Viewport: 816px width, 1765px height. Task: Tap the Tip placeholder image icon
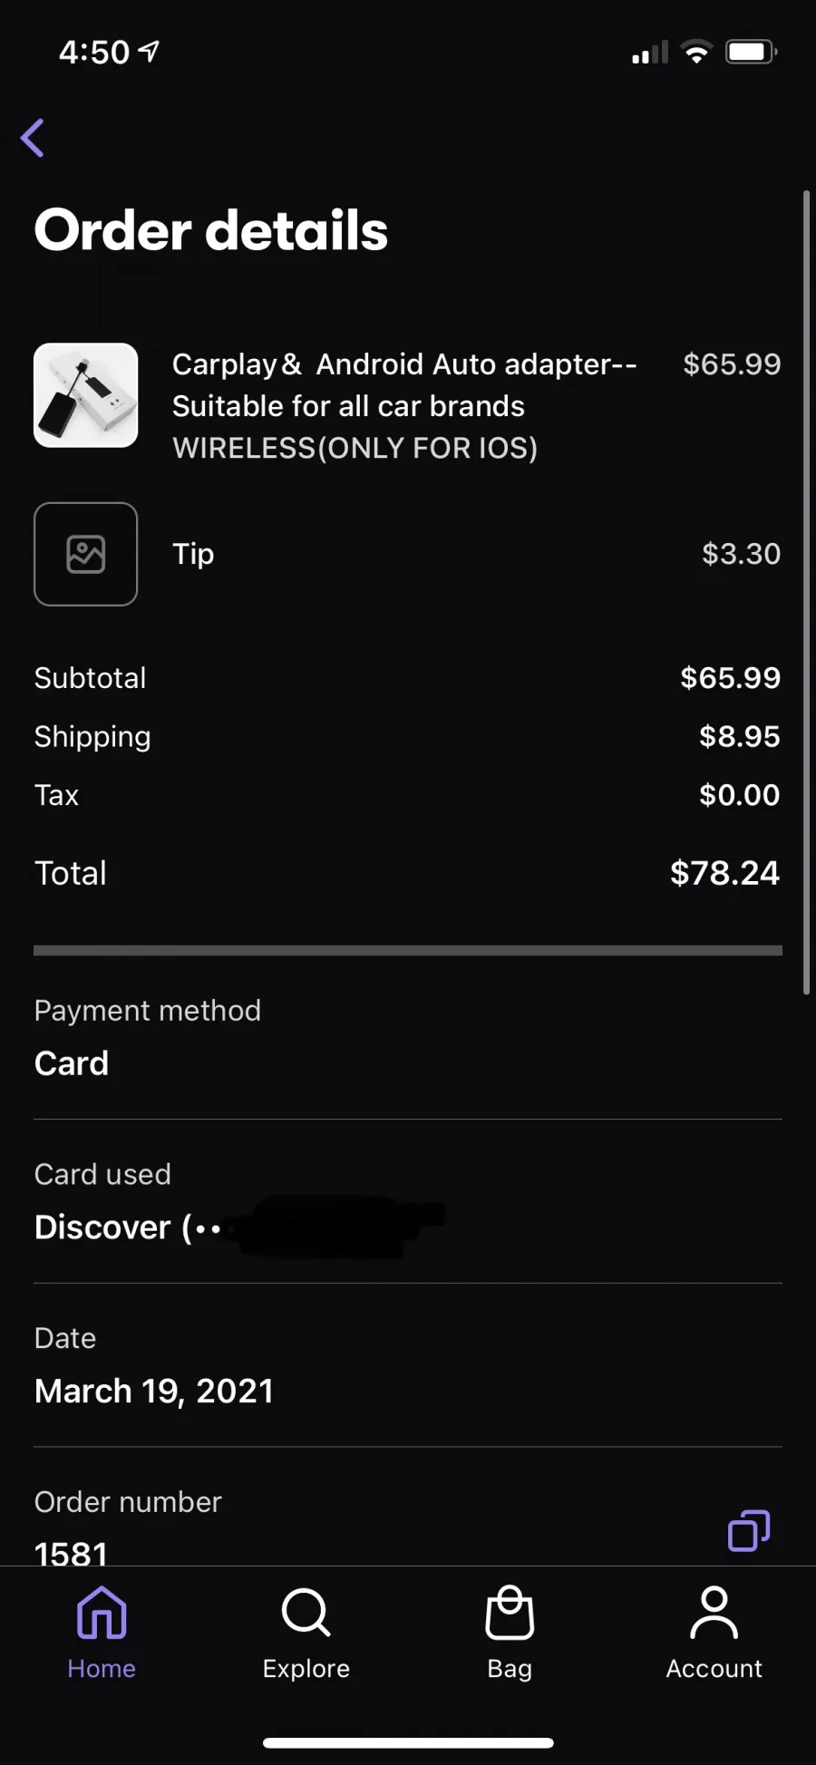pos(86,554)
